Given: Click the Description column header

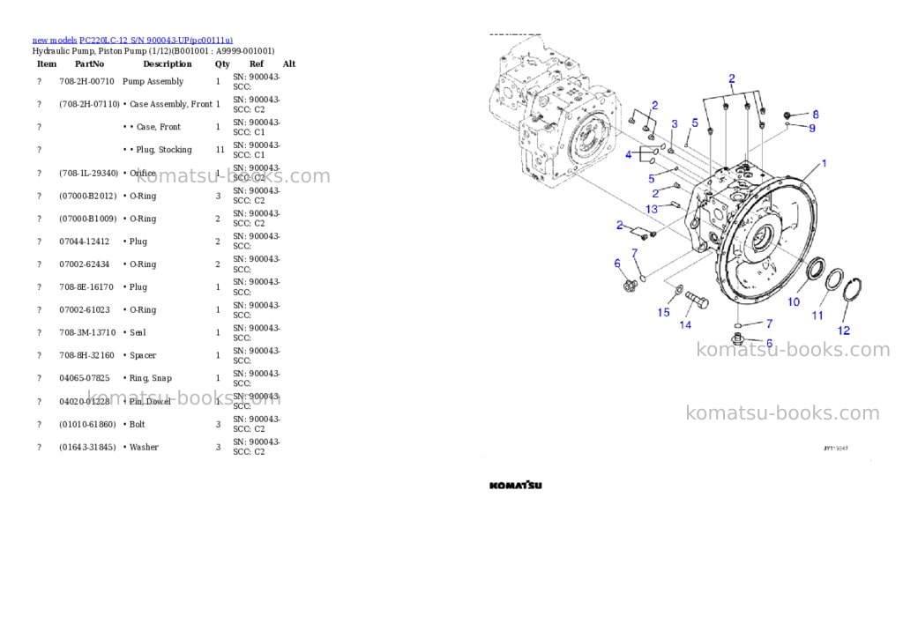Looking at the screenshot, I should click(x=167, y=63).
